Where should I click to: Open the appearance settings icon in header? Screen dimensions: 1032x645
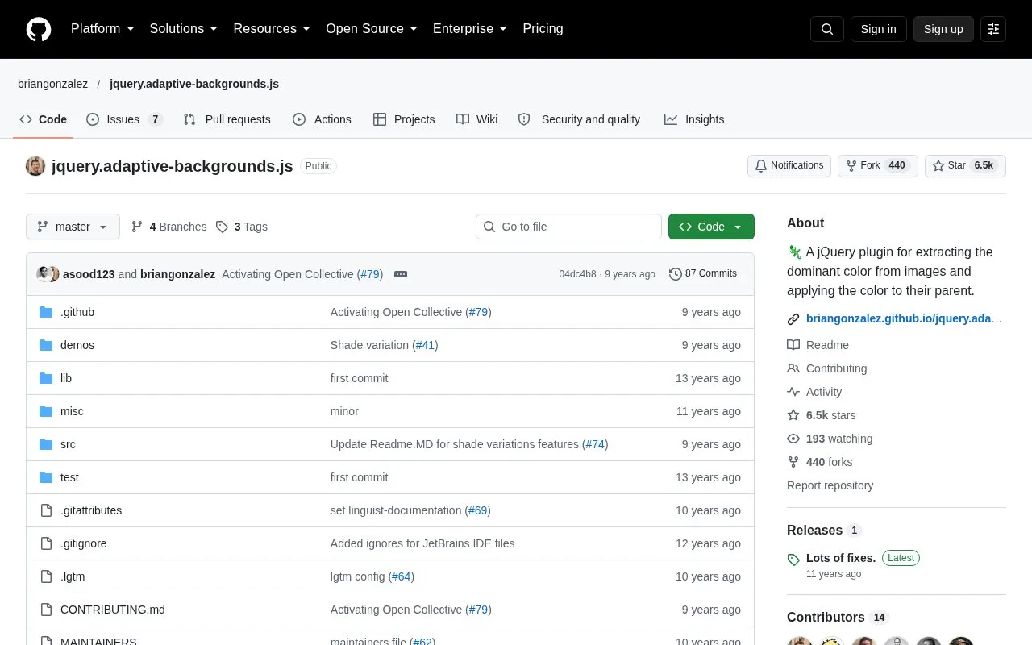pyautogui.click(x=993, y=29)
